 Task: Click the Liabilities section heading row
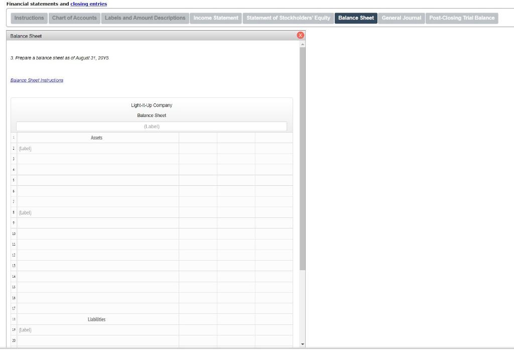pyautogui.click(x=97, y=319)
